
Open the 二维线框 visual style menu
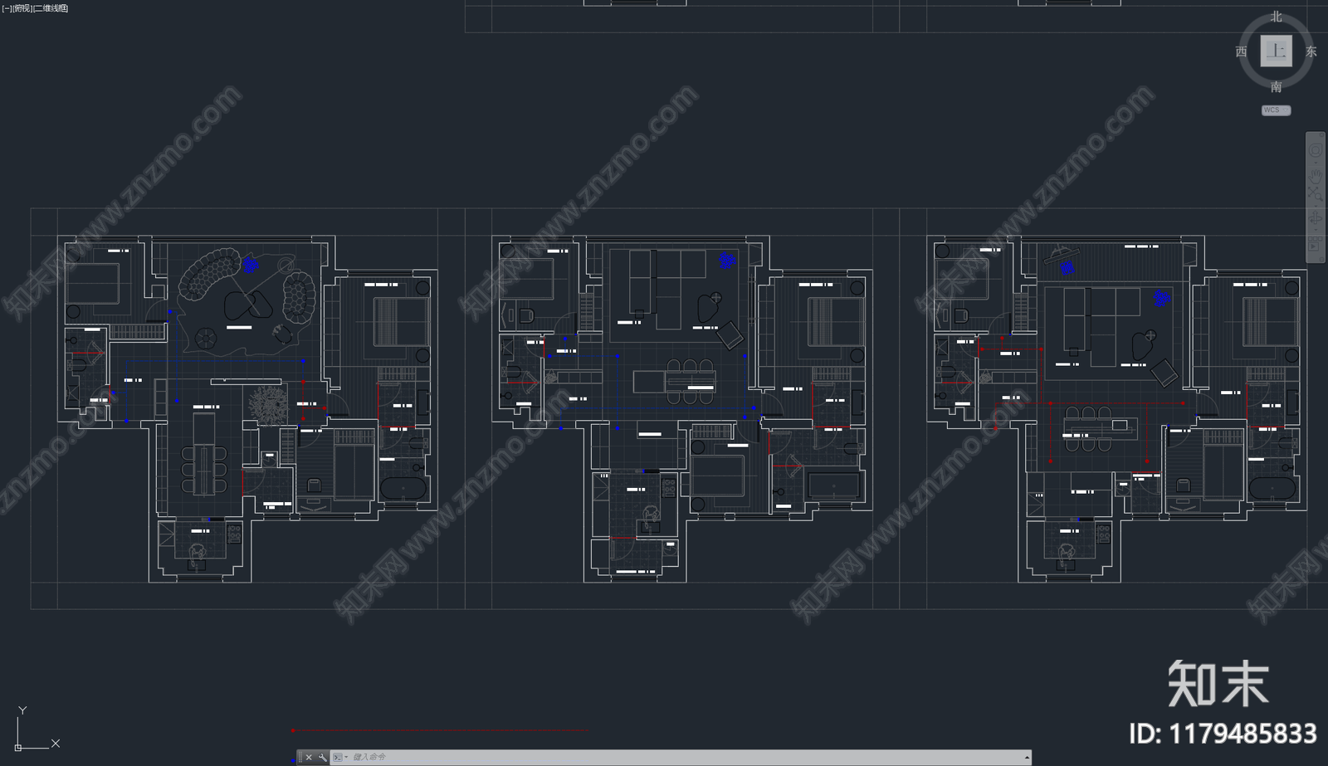pos(49,8)
